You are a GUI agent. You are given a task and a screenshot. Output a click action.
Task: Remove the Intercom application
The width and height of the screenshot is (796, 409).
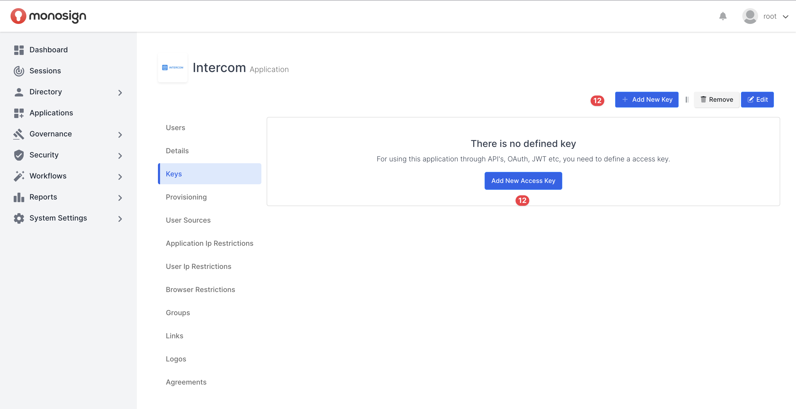point(716,99)
